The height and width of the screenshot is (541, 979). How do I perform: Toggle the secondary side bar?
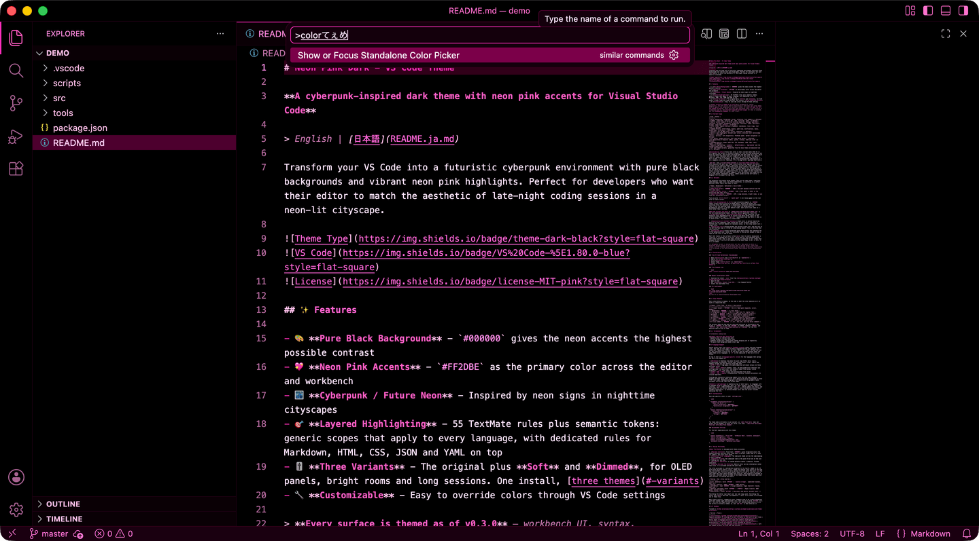(x=963, y=11)
